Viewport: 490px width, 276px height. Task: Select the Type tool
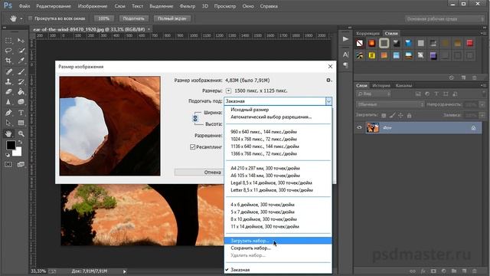point(21,113)
